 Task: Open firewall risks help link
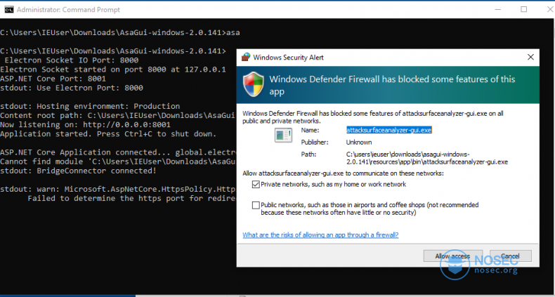pyautogui.click(x=320, y=235)
